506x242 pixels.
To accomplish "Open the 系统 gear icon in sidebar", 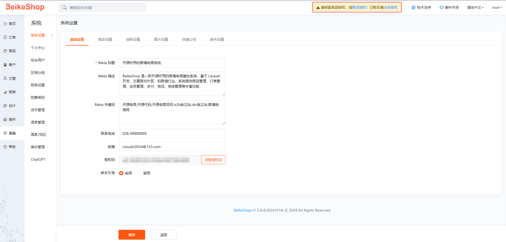I will 5,133.
